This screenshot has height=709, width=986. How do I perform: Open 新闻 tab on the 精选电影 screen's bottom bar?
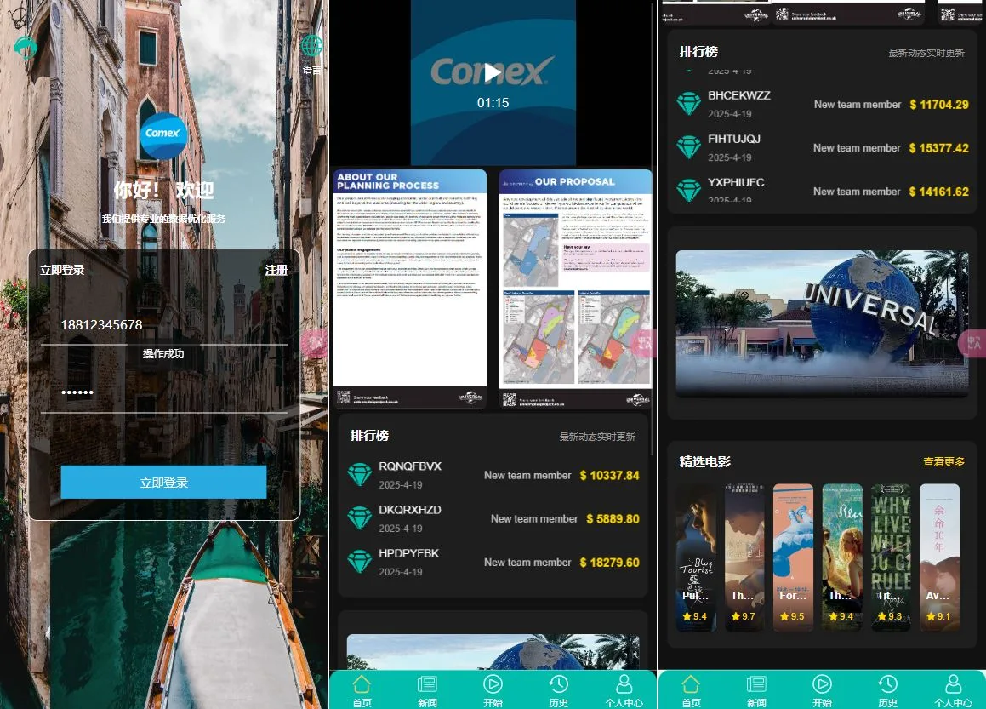pyautogui.click(x=756, y=690)
